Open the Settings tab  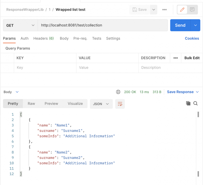click(x=113, y=39)
